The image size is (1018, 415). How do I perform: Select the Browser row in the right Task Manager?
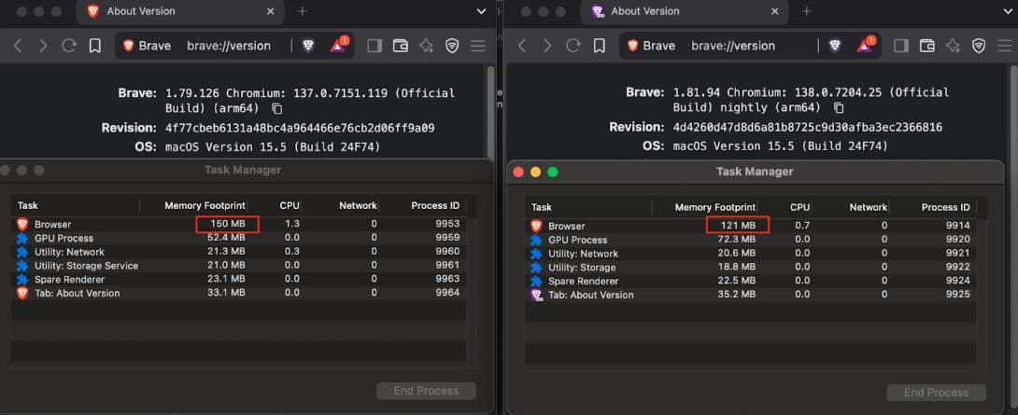(x=751, y=227)
